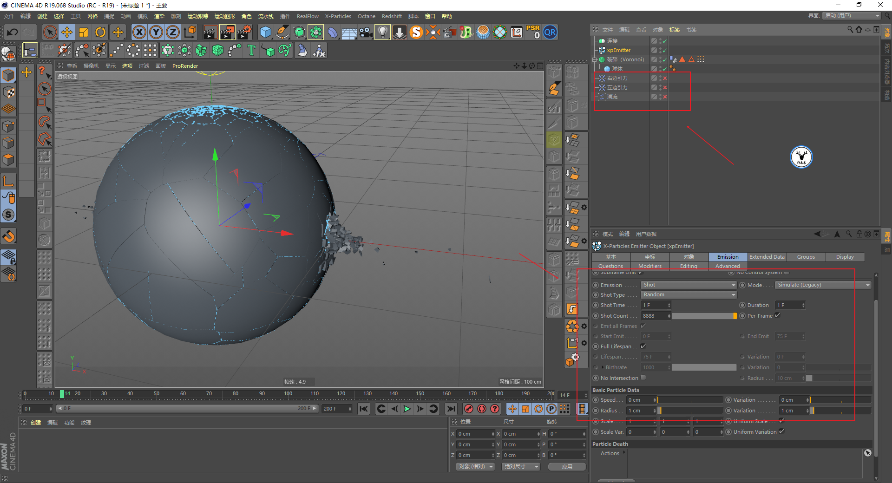Viewport: 892px width, 483px height.
Task: Click the PSR reset icon
Action: pos(533,32)
